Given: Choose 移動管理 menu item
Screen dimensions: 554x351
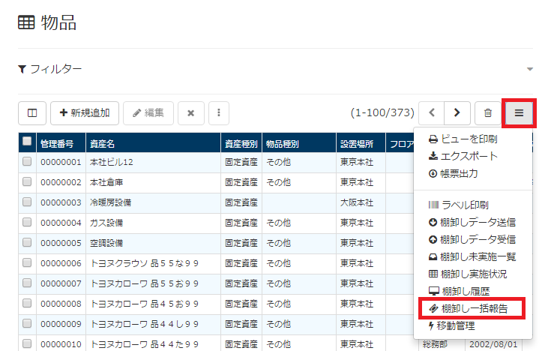Looking at the screenshot, I should (452, 325).
